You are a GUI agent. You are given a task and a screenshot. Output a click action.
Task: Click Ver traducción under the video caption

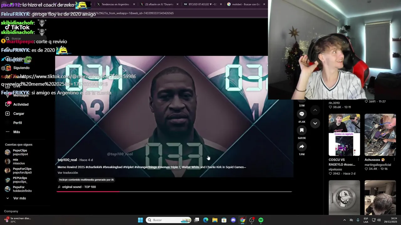point(68,173)
